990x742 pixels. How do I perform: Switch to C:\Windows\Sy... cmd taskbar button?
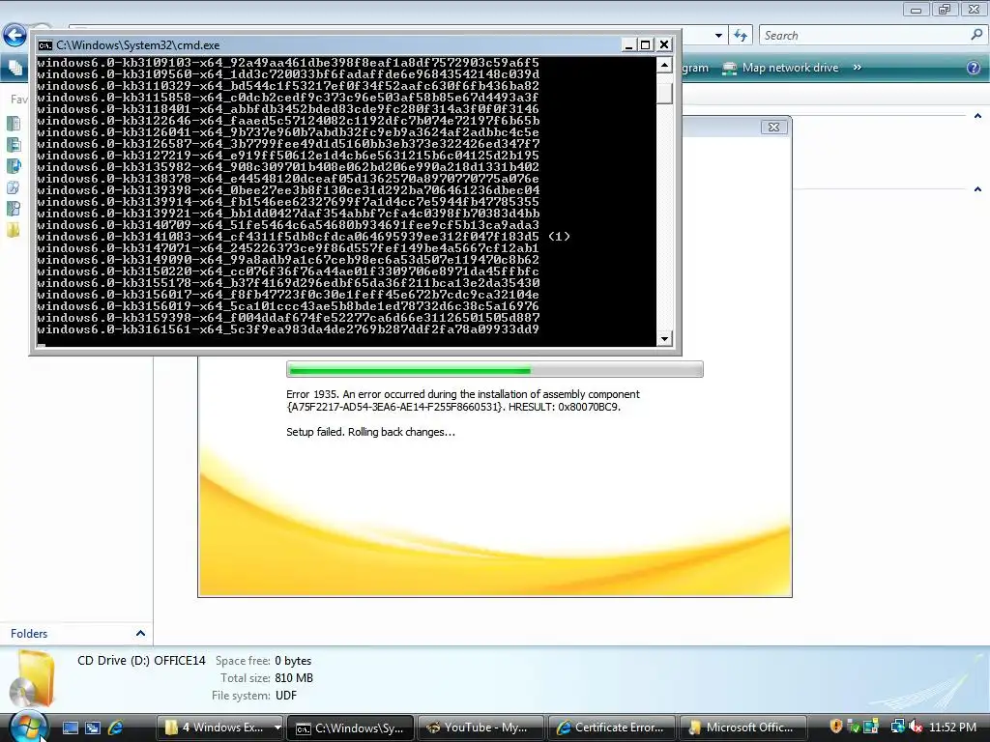click(350, 728)
